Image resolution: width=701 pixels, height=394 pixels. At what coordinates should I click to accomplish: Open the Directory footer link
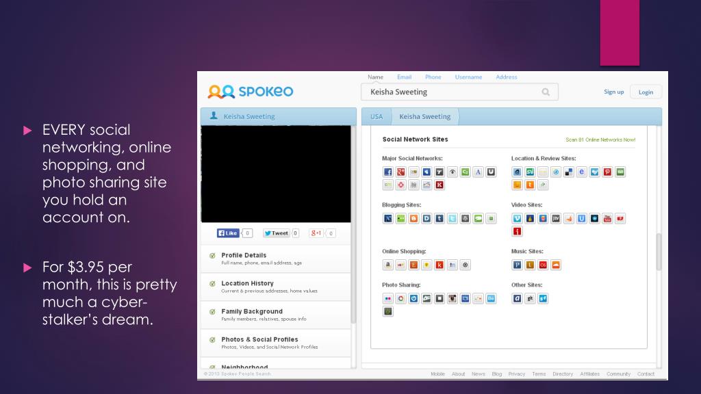point(563,374)
